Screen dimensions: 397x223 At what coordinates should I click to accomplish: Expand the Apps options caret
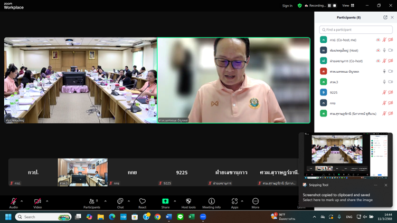click(x=242, y=201)
